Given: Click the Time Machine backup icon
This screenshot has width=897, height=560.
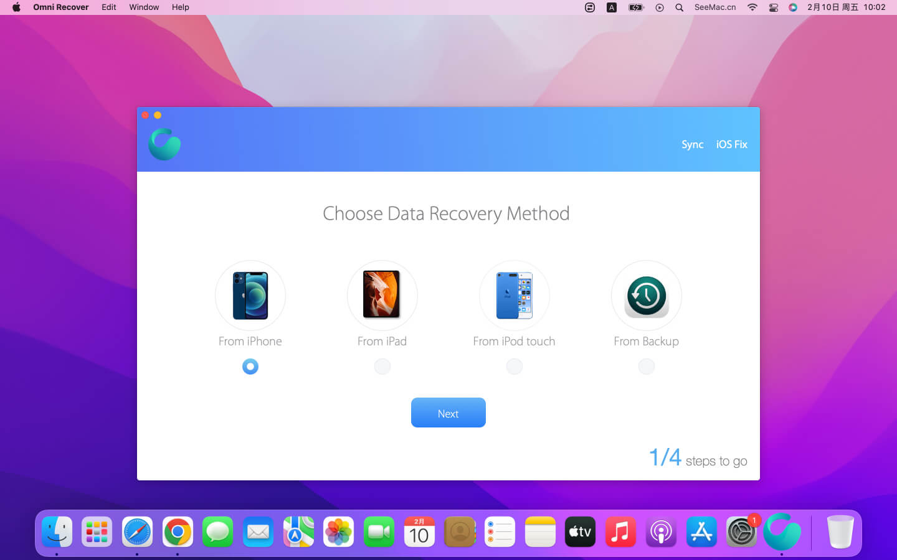Looking at the screenshot, I should click(x=646, y=296).
